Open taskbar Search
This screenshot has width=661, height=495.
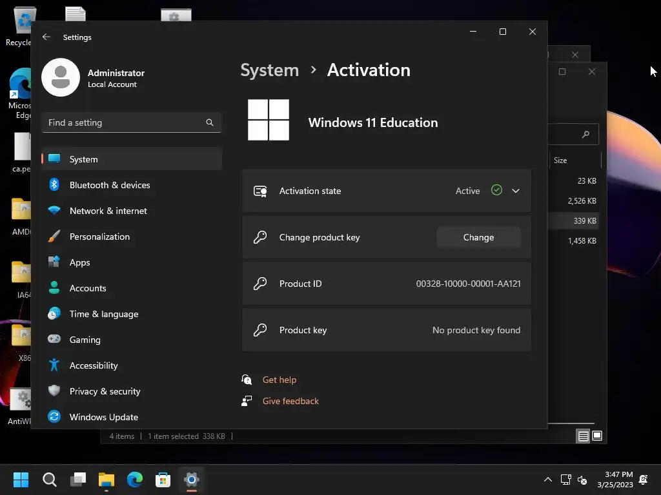(x=49, y=480)
